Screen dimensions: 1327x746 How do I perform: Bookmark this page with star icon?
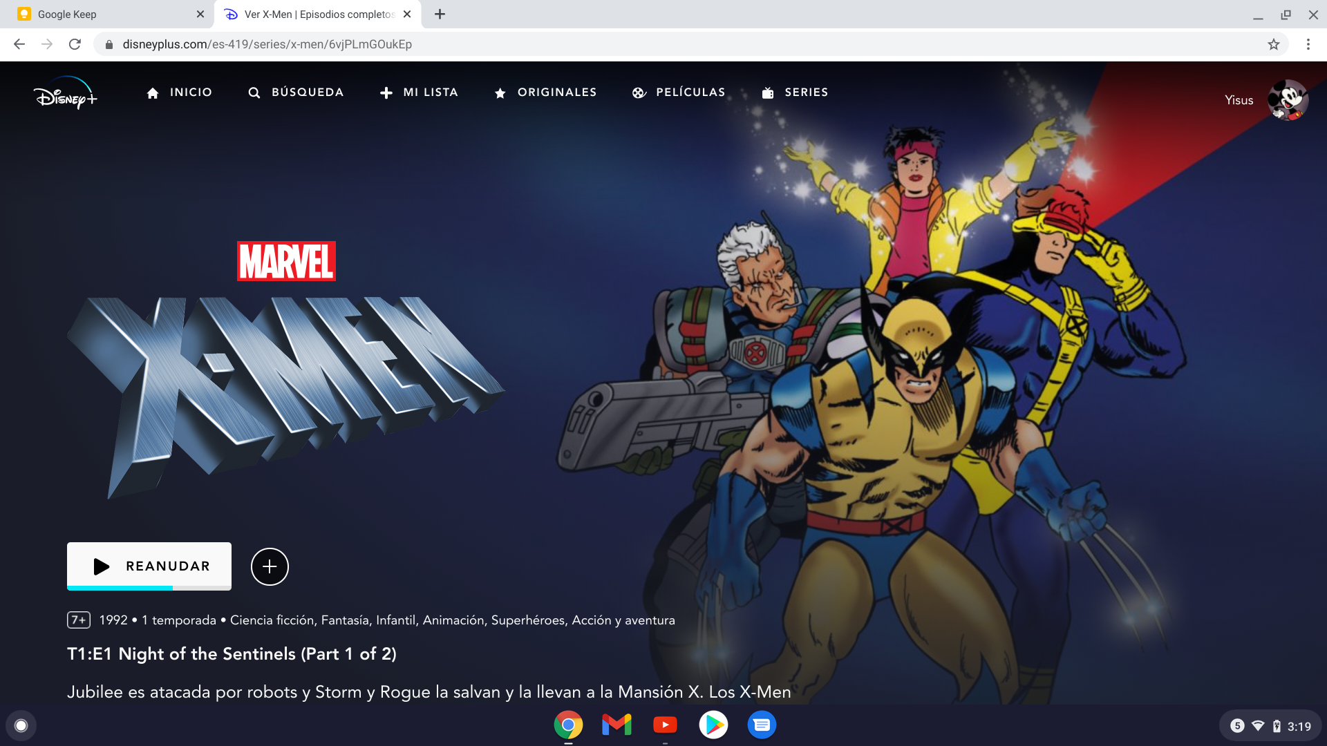[x=1273, y=44]
